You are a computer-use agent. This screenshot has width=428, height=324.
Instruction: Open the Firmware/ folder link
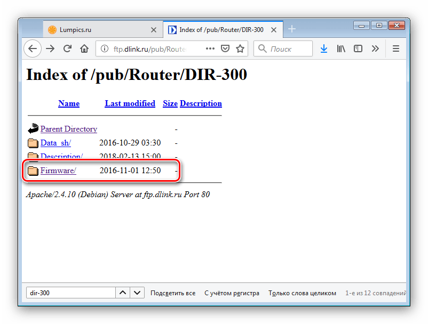[58, 171]
